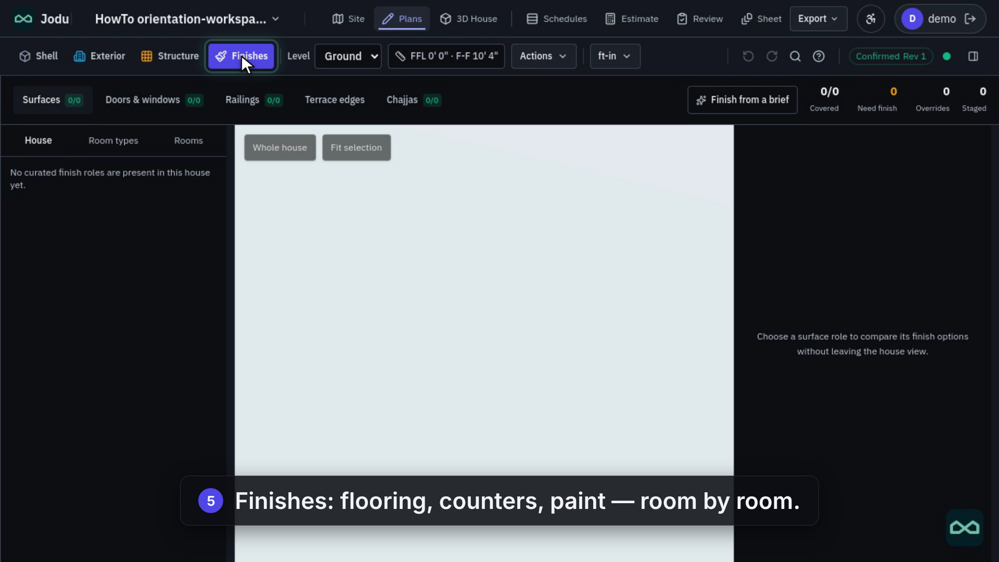
Task: Open accessibility options icon
Action: [x=870, y=19]
